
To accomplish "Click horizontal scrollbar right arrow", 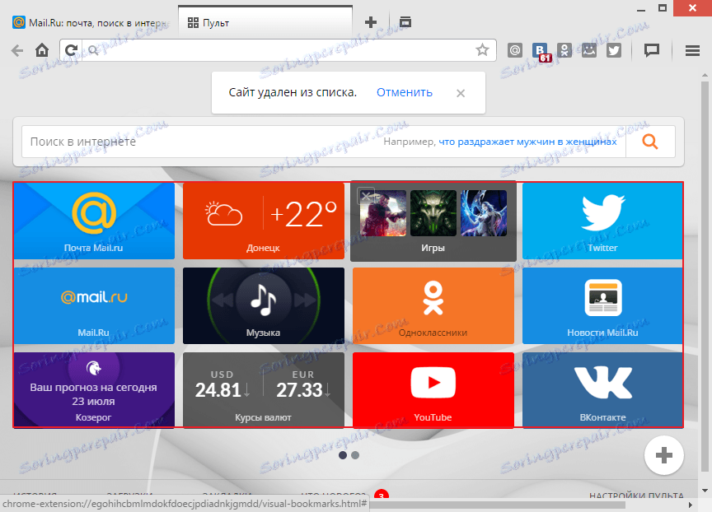I will tap(691, 505).
